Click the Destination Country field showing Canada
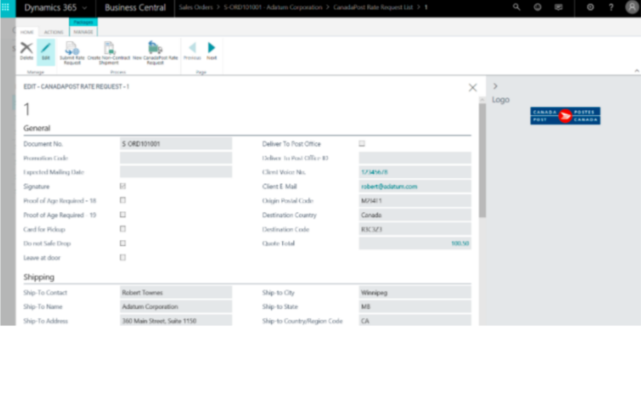The image size is (641, 401). tap(415, 215)
